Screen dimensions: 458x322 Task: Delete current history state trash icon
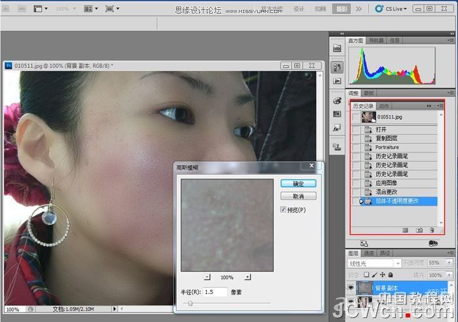[432, 230]
